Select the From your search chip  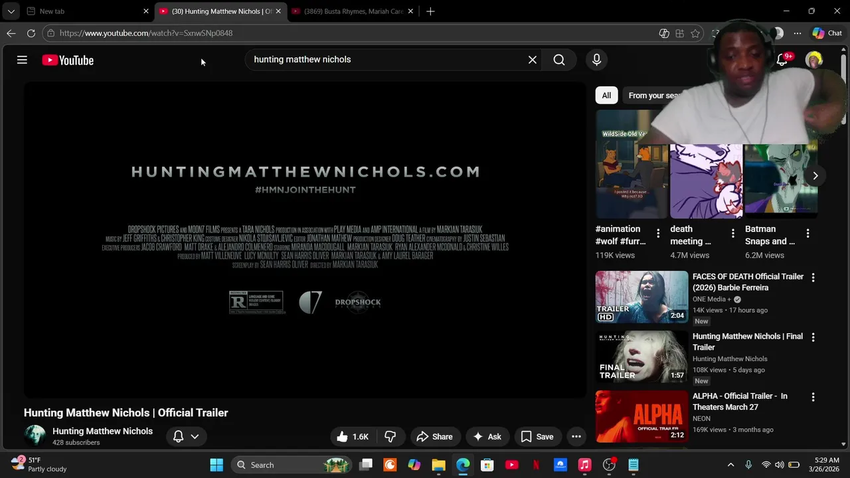[x=654, y=96]
